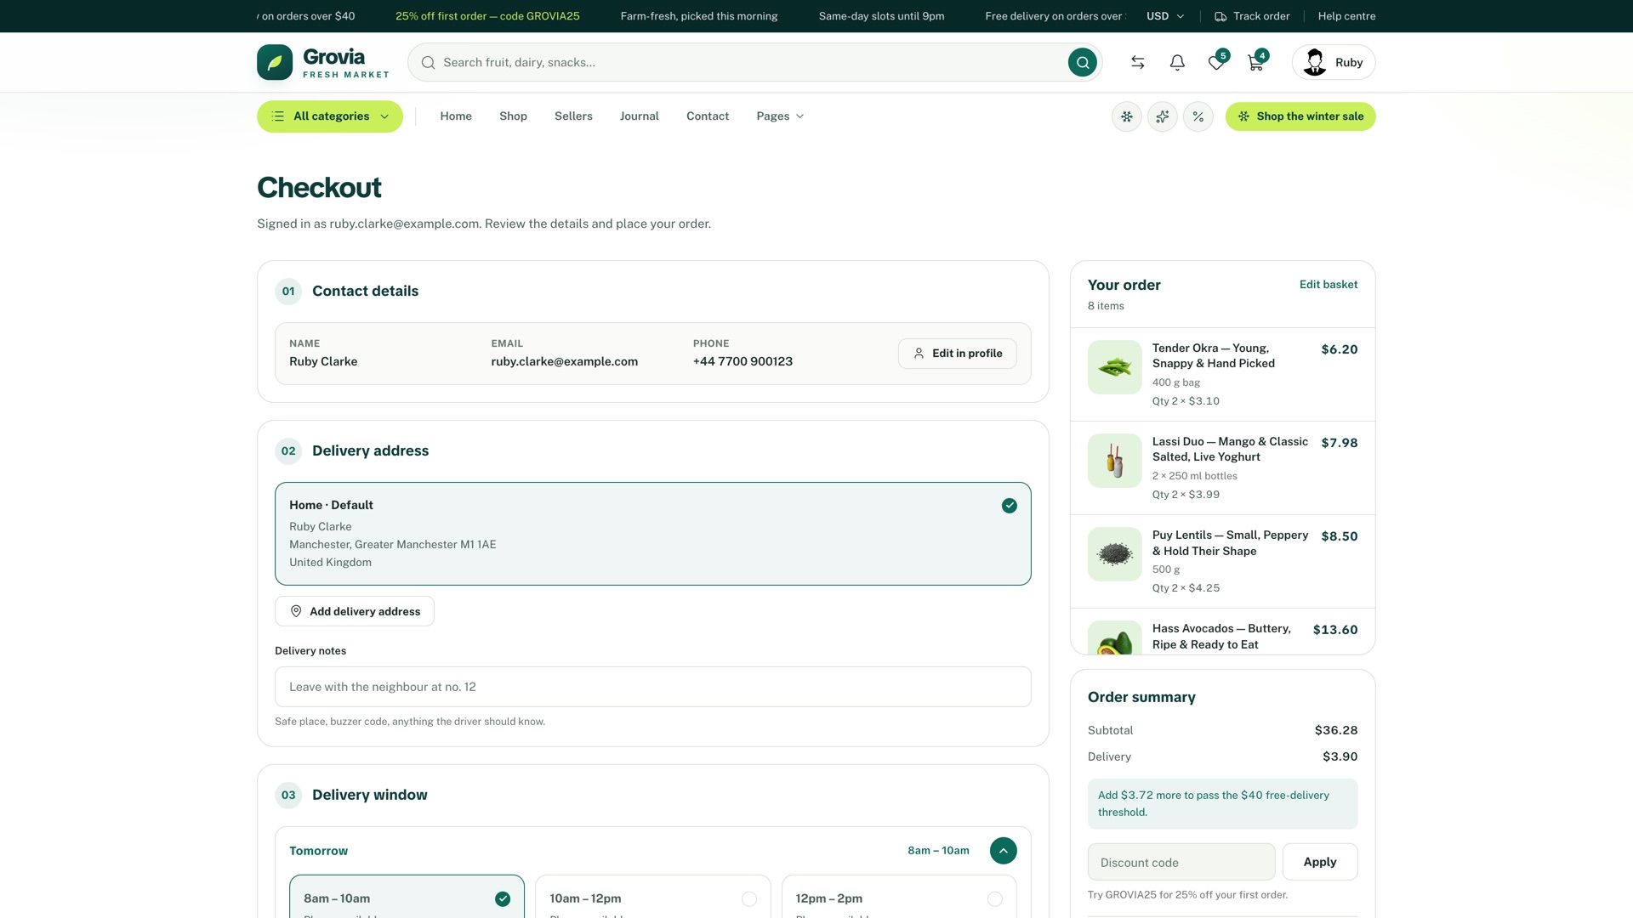Image resolution: width=1633 pixels, height=918 pixels.
Task: Focus the Discount code input field
Action: pos(1181,862)
